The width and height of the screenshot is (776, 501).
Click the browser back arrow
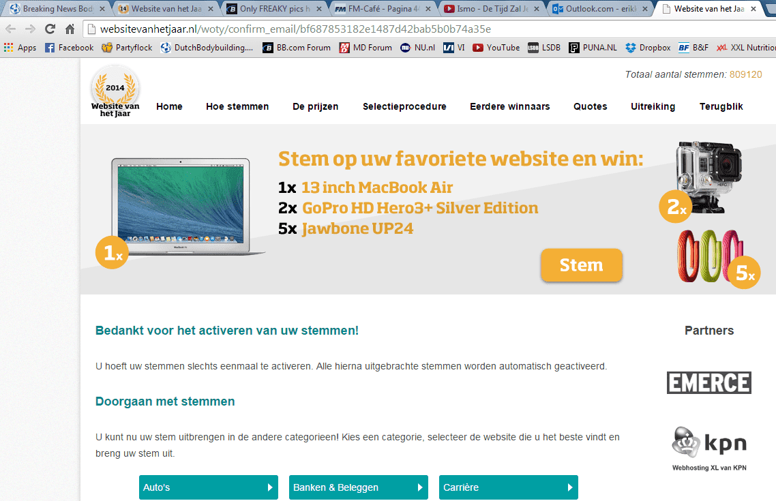click(x=11, y=29)
